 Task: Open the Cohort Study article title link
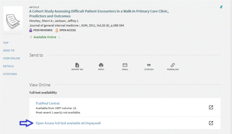(99, 14)
